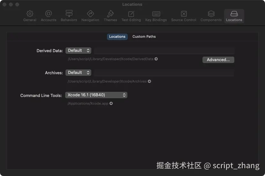This screenshot has width=265, height=176.
Task: Reveal Xcode.app location via arrow icon
Action: pyautogui.click(x=111, y=103)
